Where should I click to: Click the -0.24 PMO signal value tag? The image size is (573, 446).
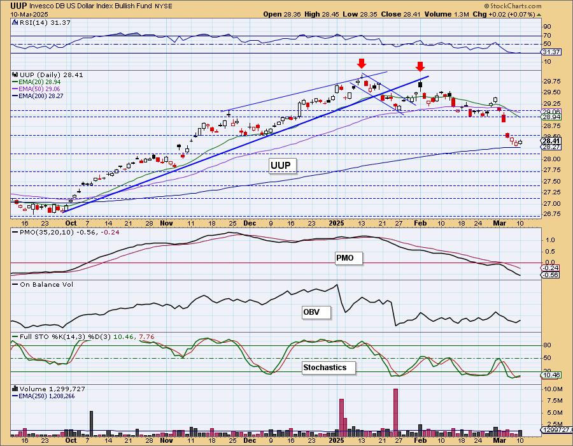[x=550, y=268]
